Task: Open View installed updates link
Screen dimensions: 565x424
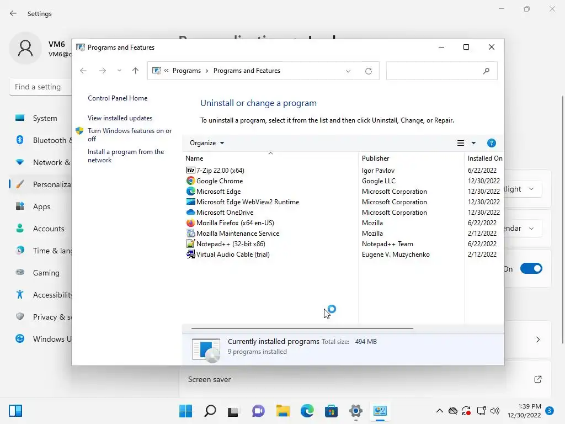Action: click(x=120, y=118)
